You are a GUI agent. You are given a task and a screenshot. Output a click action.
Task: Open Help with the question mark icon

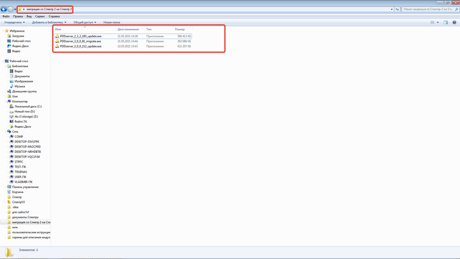click(455, 22)
